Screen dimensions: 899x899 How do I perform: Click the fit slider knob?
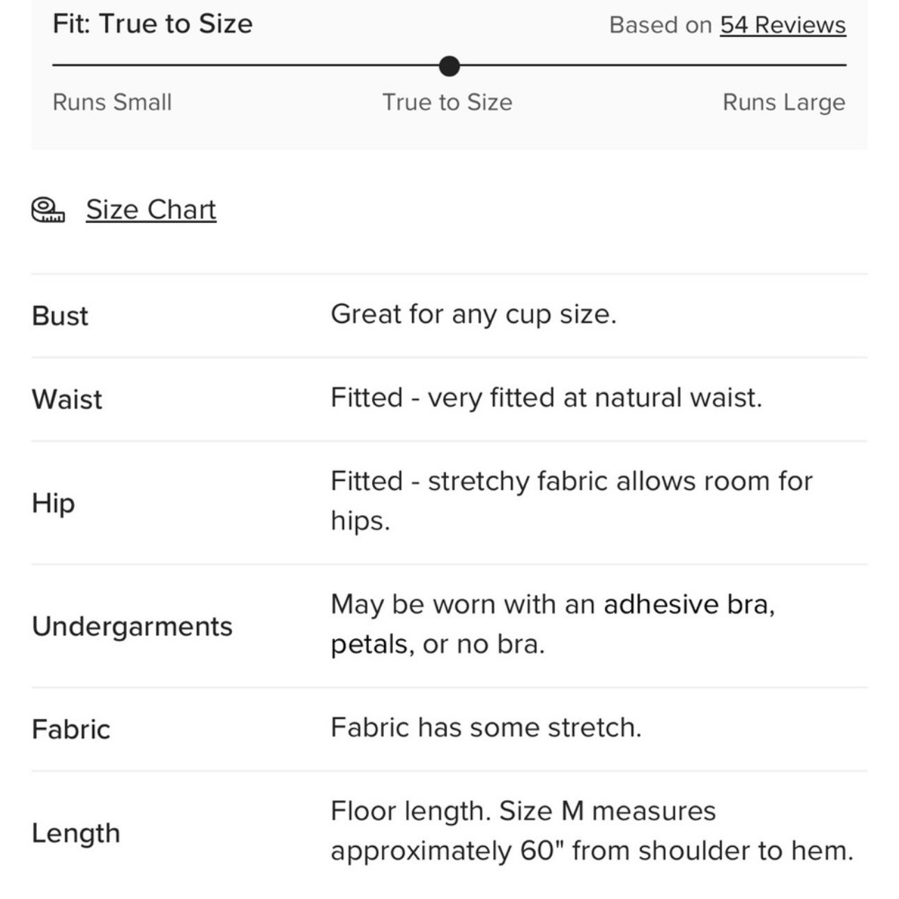click(449, 66)
